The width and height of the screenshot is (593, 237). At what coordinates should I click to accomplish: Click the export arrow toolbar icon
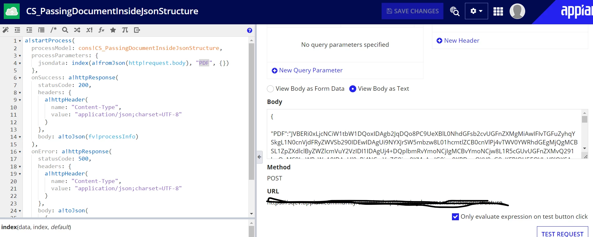(137, 30)
